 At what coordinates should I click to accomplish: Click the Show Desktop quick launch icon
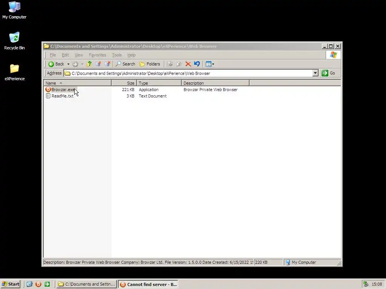pyautogui.click(x=29, y=284)
